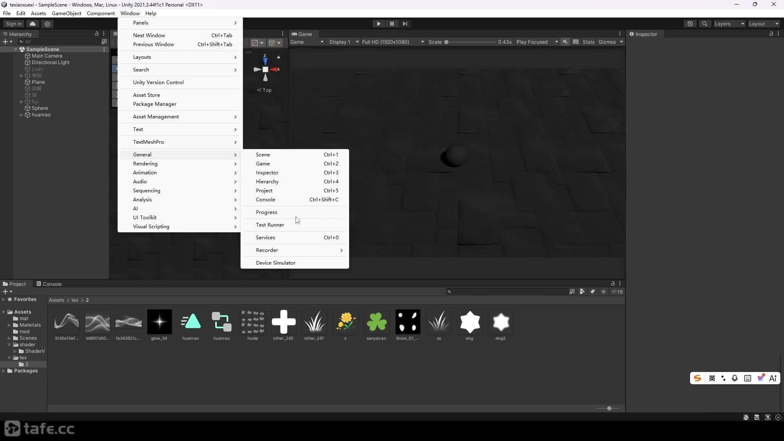Viewport: 784px width, 441px height.
Task: Click the Assets breadcrumb link
Action: (x=56, y=300)
